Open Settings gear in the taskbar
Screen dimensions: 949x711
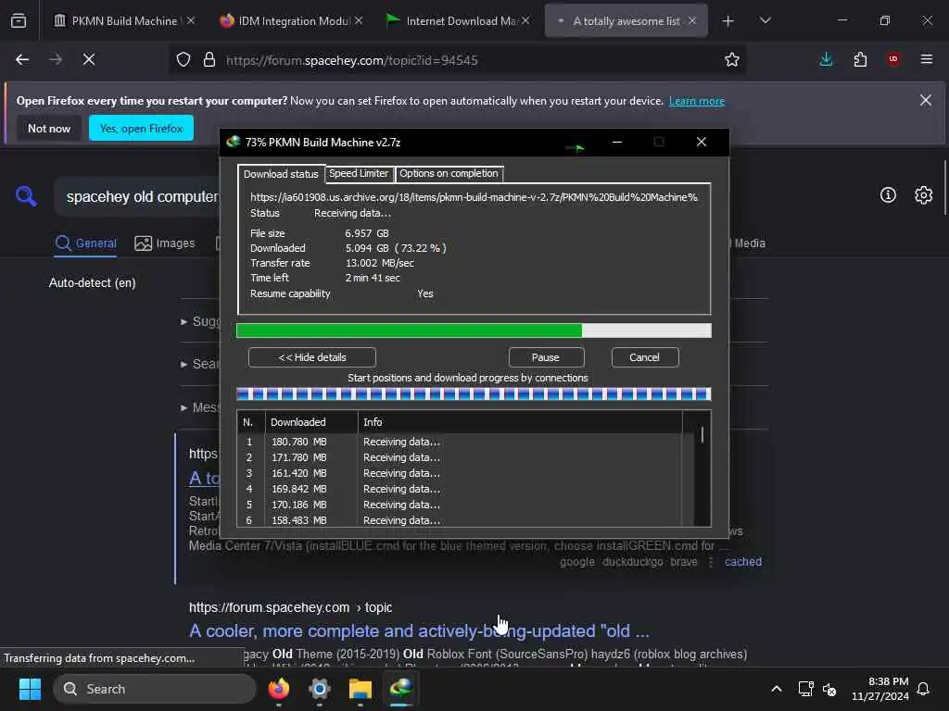320,689
